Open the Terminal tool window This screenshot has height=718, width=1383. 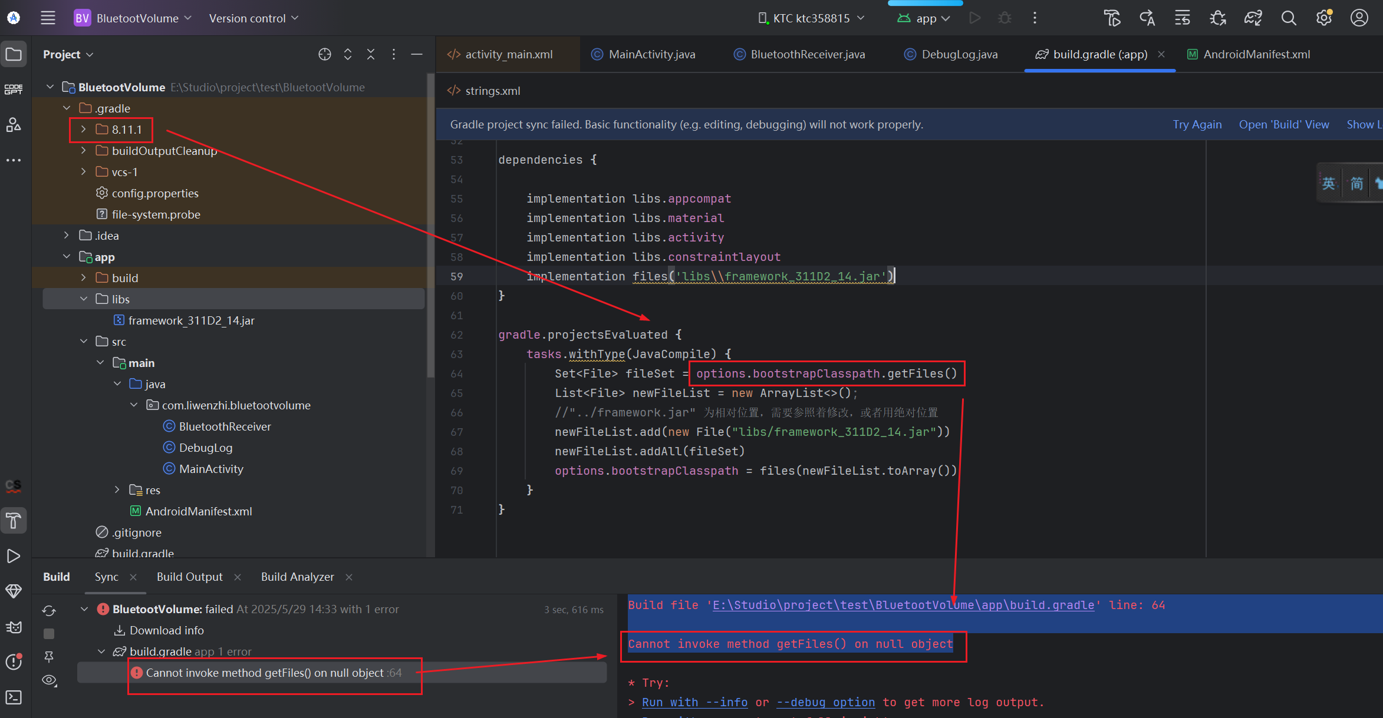click(14, 697)
